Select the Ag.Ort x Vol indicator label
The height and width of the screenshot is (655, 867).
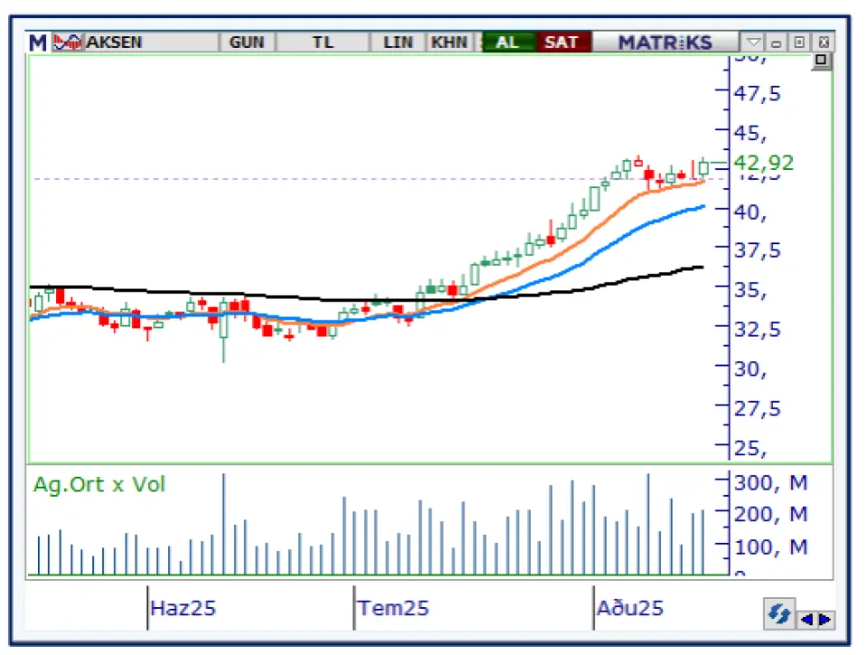pos(99,484)
